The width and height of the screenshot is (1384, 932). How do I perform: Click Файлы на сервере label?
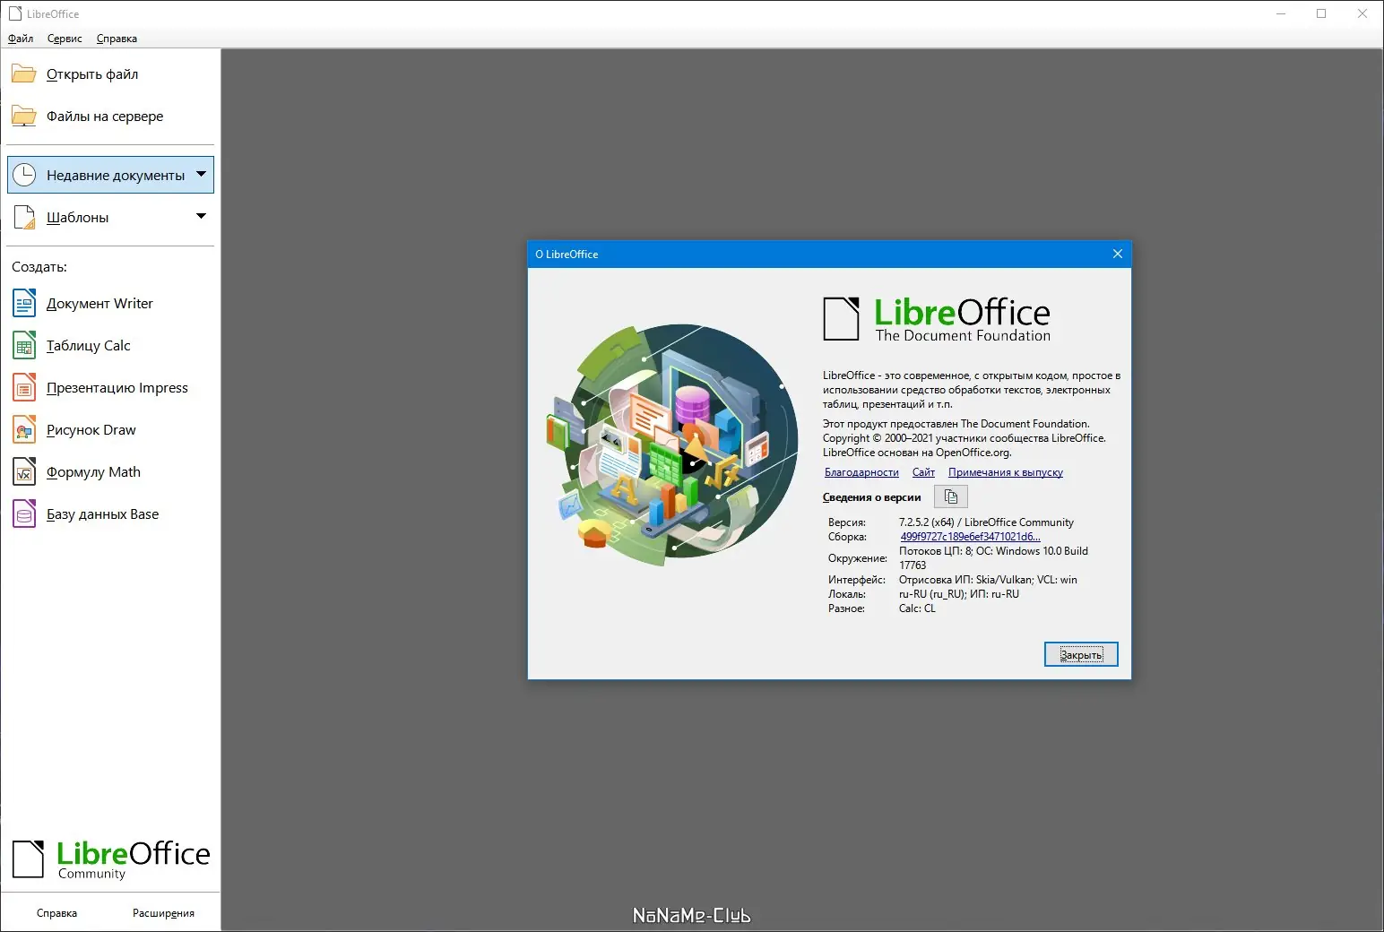tap(105, 116)
